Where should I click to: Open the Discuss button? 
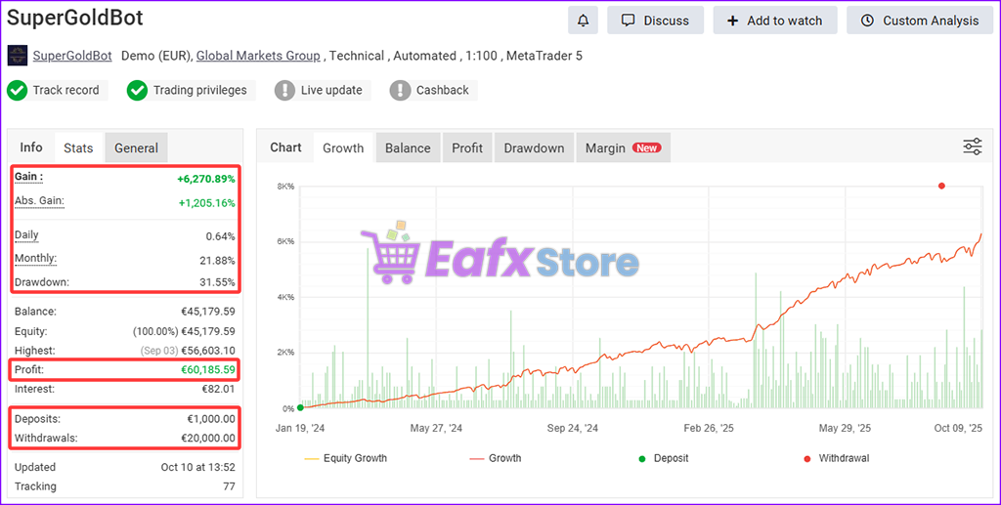(655, 21)
